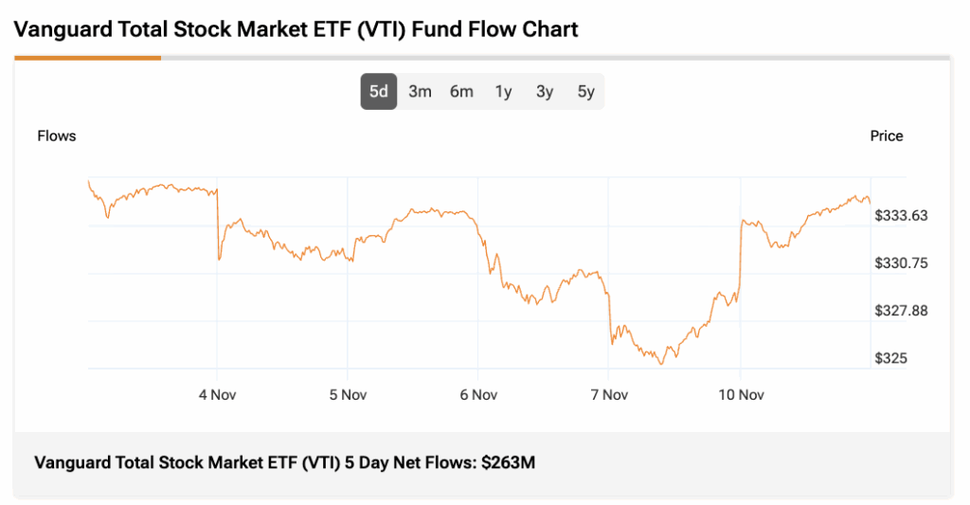This screenshot has width=970, height=505.
Task: Show the 3y fund flow range
Action: tap(545, 92)
